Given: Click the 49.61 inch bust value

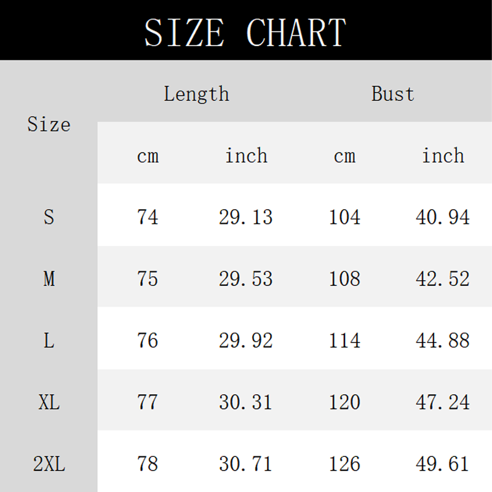Looking at the screenshot, I should click(442, 464).
